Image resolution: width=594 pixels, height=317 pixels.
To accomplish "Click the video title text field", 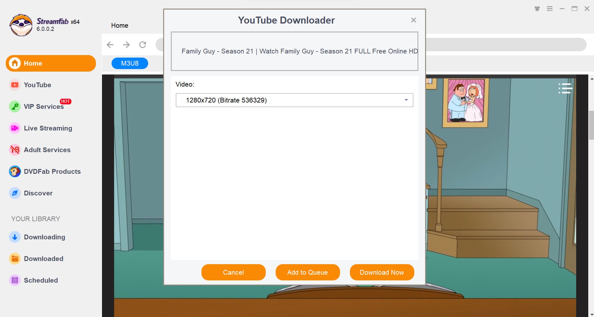I will [x=294, y=51].
